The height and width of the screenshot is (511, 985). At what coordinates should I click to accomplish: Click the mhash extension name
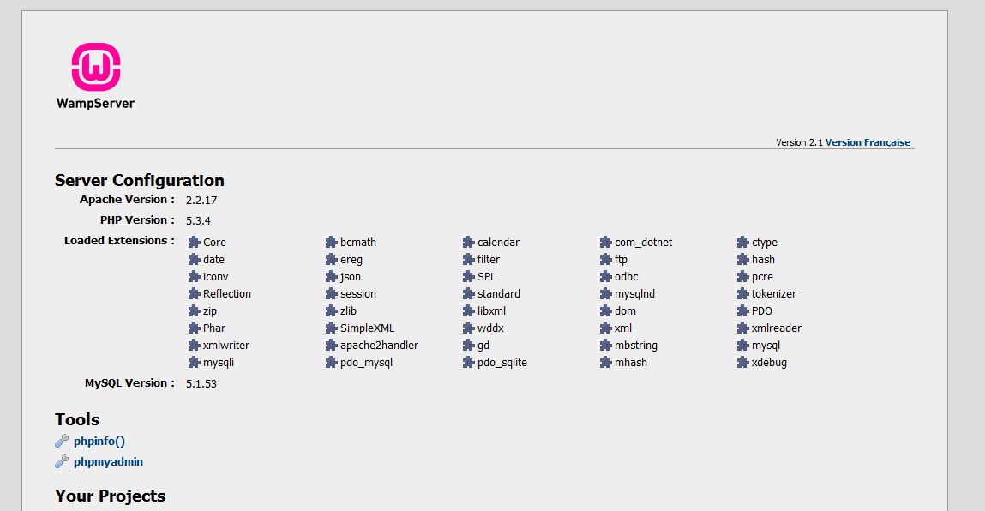631,362
